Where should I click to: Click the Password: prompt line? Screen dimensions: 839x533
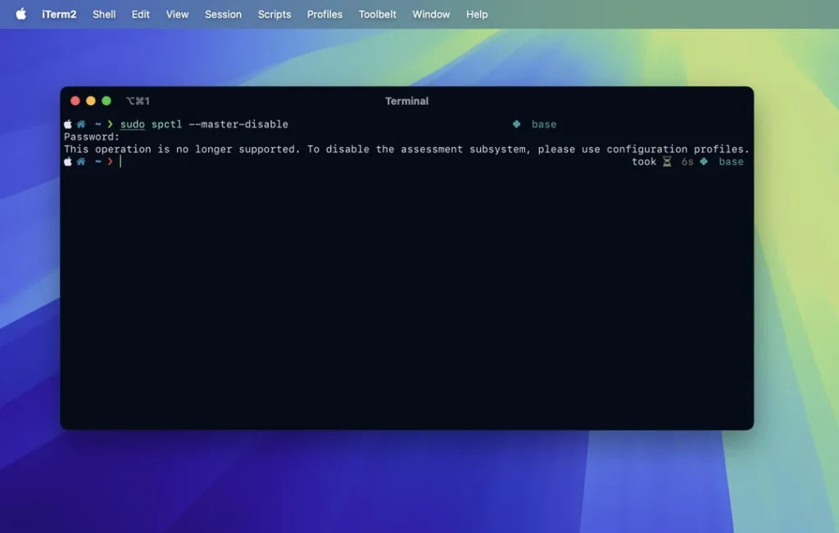point(92,137)
